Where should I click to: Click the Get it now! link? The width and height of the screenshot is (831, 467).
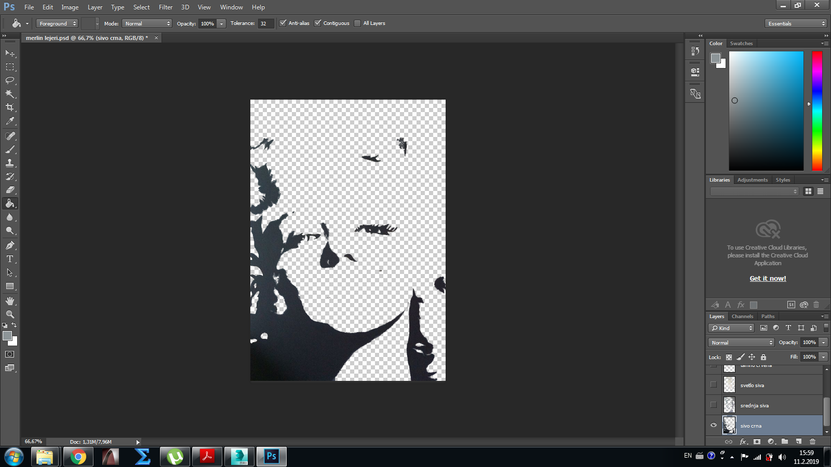[768, 279]
